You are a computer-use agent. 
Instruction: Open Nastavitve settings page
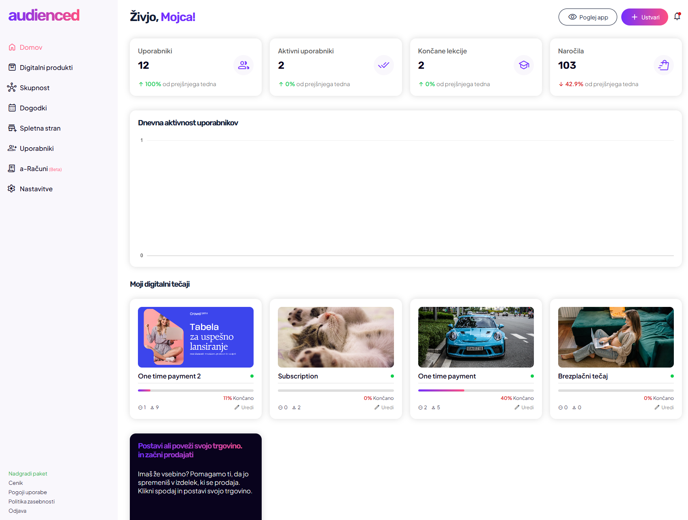(36, 189)
